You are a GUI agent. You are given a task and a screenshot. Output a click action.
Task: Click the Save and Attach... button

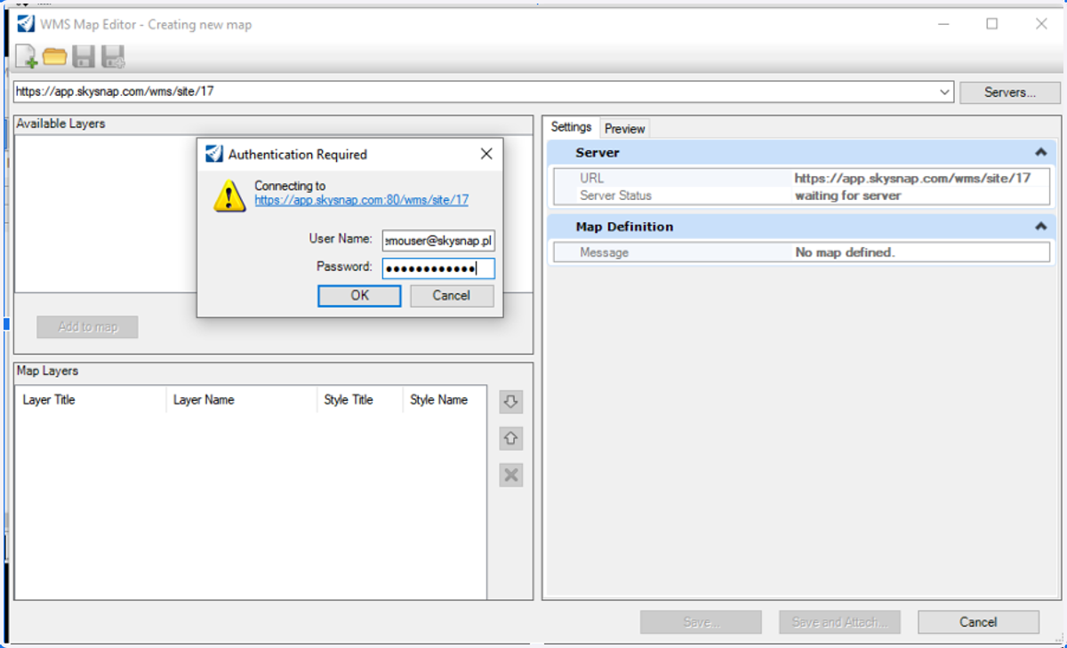(839, 622)
